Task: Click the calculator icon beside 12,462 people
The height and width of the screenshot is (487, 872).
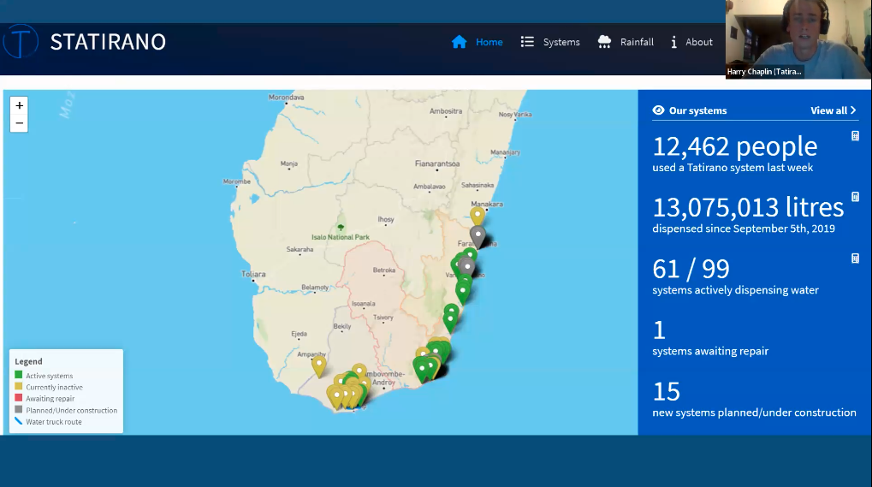Action: (856, 135)
